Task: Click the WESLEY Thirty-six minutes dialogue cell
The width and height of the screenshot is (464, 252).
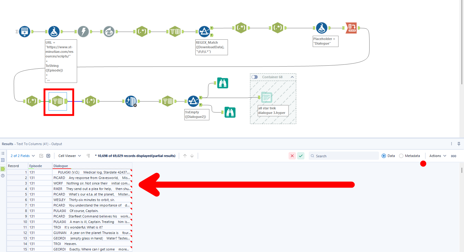Action: [92, 200]
